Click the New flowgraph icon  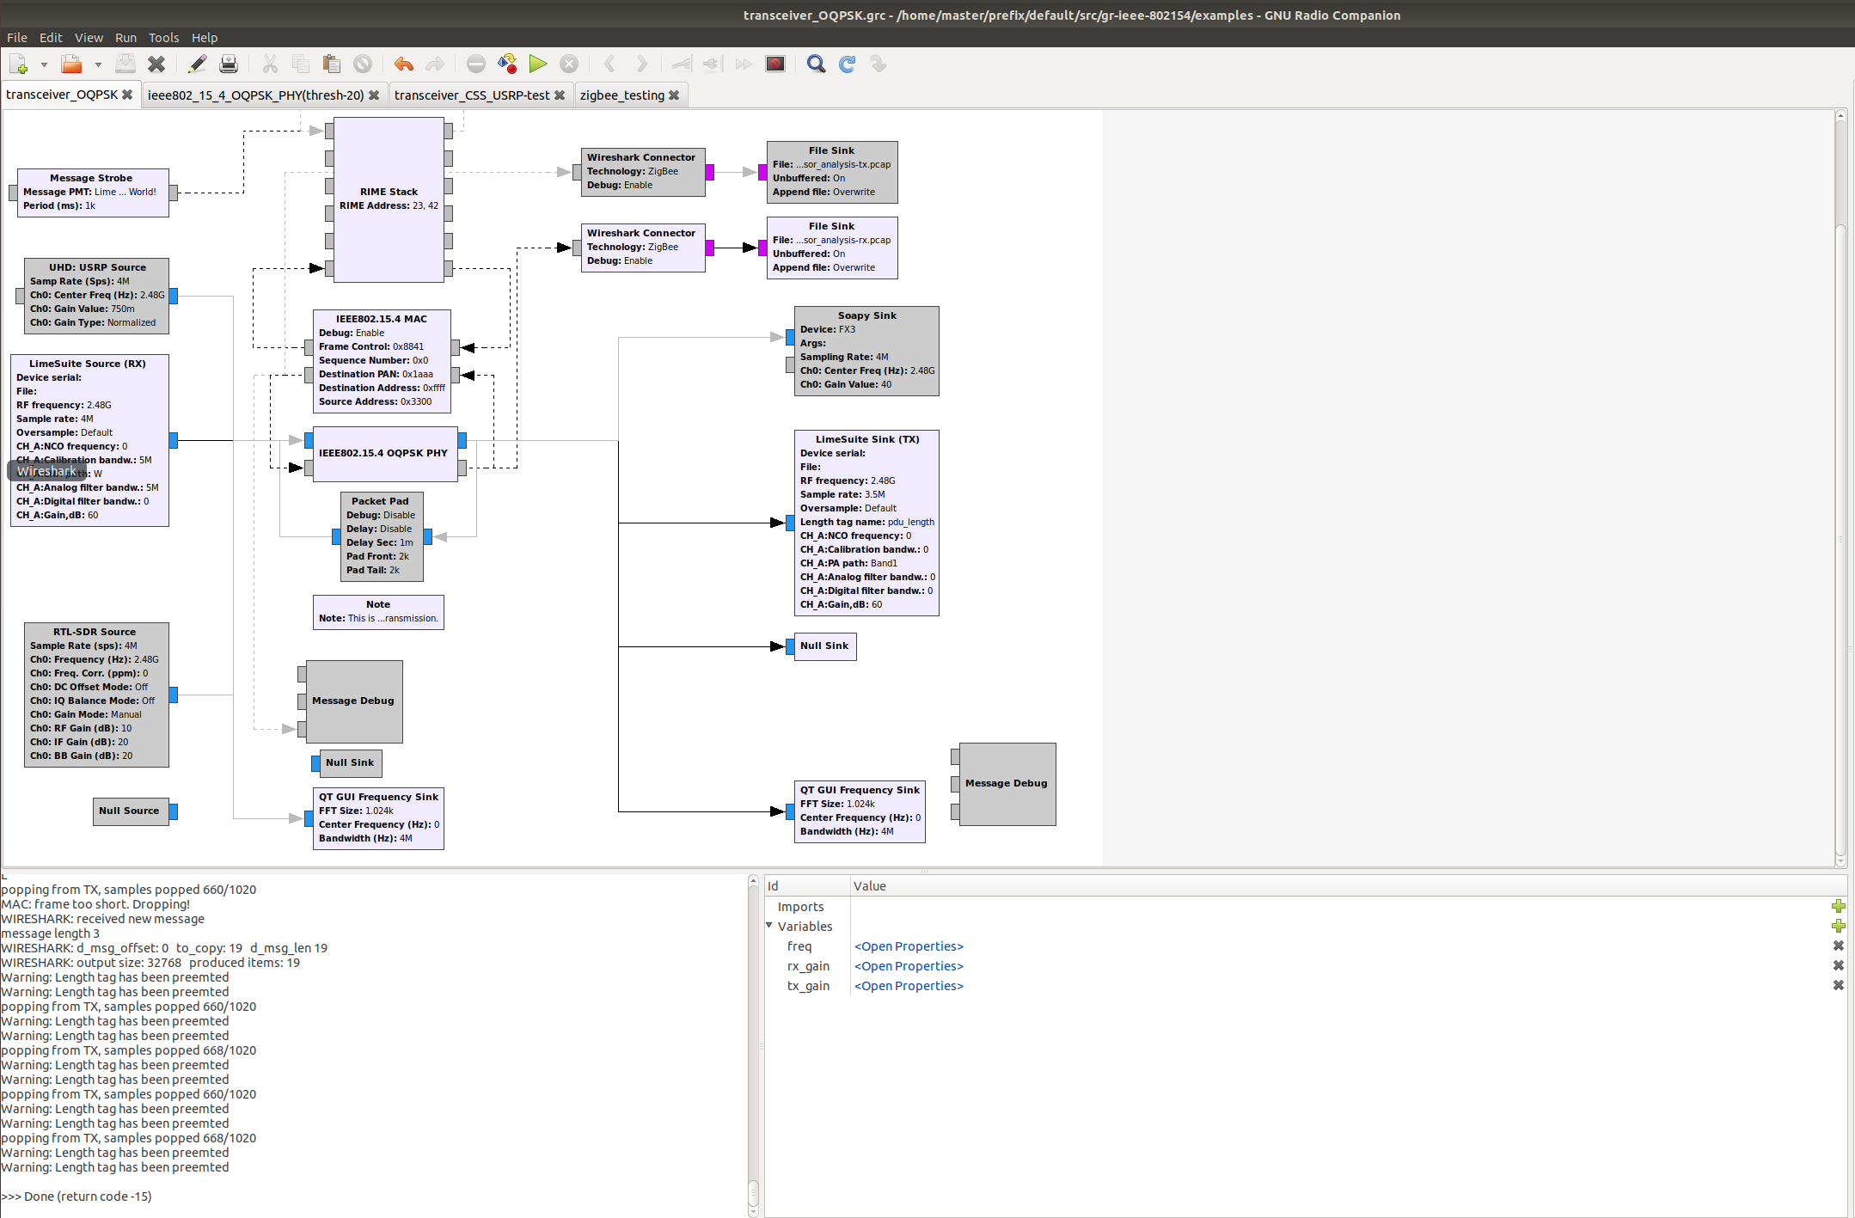click(x=18, y=64)
